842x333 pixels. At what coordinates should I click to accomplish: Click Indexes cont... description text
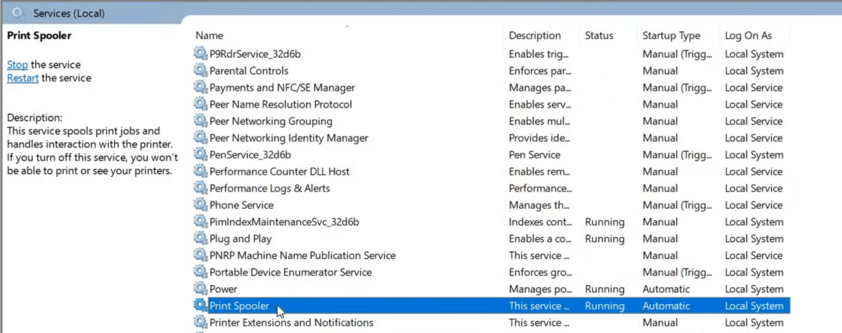[540, 222]
